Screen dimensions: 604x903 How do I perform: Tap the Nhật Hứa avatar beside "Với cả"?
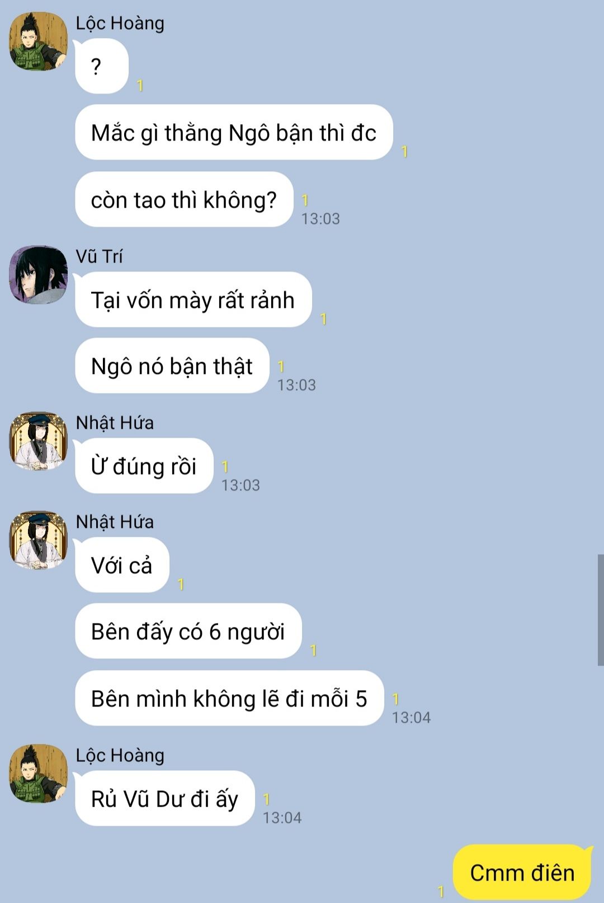pos(38,540)
